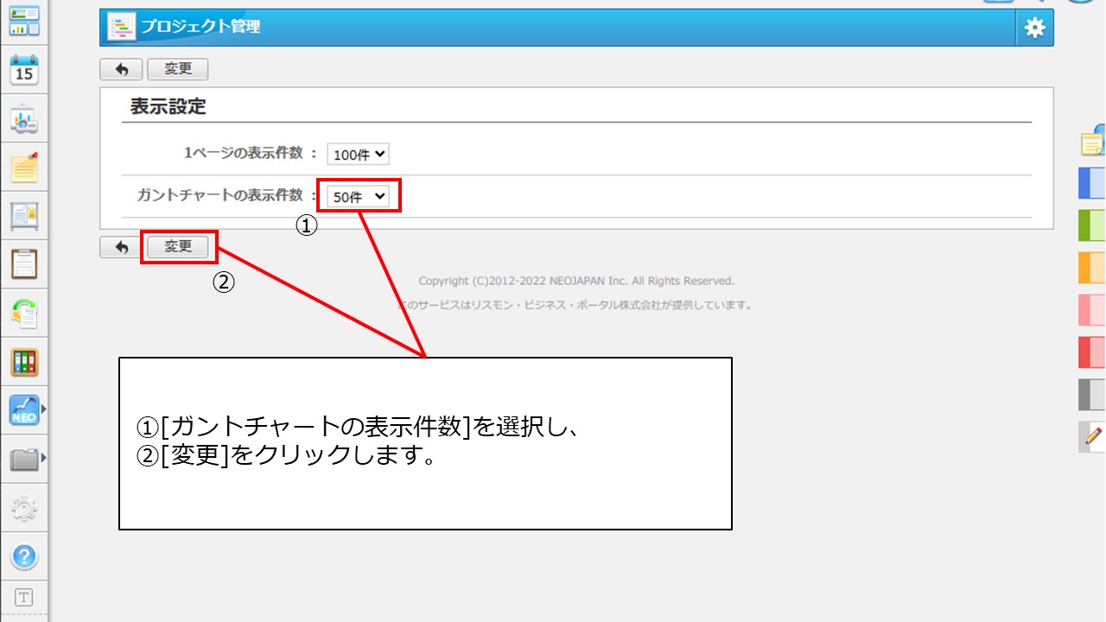Click the プロジェクト管理 title text
The height and width of the screenshot is (622, 1106).
pos(200,27)
